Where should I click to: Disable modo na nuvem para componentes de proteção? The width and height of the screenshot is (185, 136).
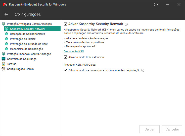click(x=66, y=70)
